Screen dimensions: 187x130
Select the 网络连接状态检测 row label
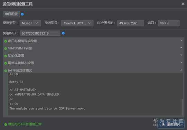tap(21, 63)
